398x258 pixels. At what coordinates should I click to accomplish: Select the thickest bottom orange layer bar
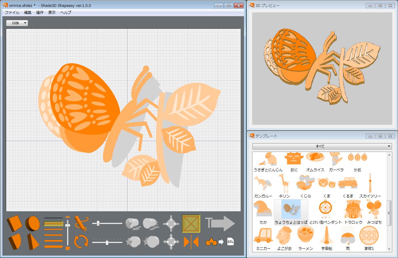pos(53,247)
